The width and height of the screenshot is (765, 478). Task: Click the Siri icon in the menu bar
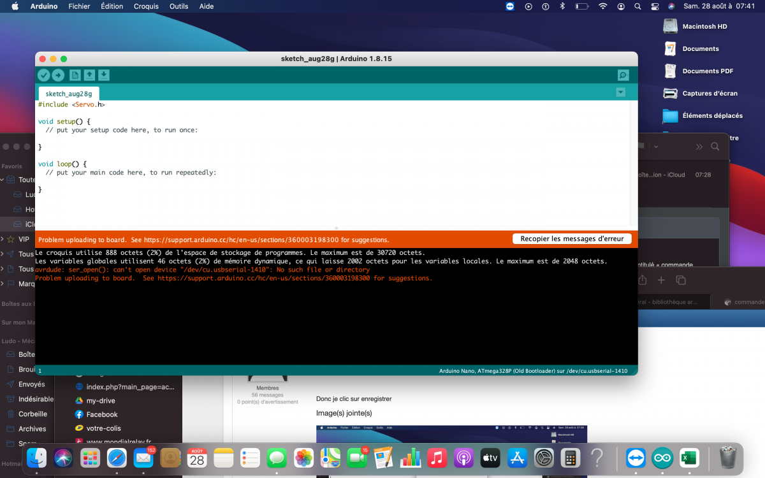(671, 6)
